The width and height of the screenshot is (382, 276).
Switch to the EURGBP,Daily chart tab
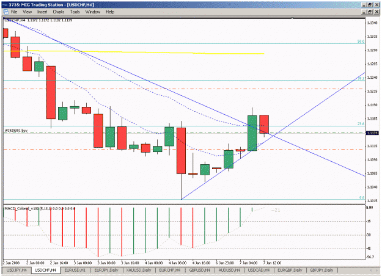(290, 270)
